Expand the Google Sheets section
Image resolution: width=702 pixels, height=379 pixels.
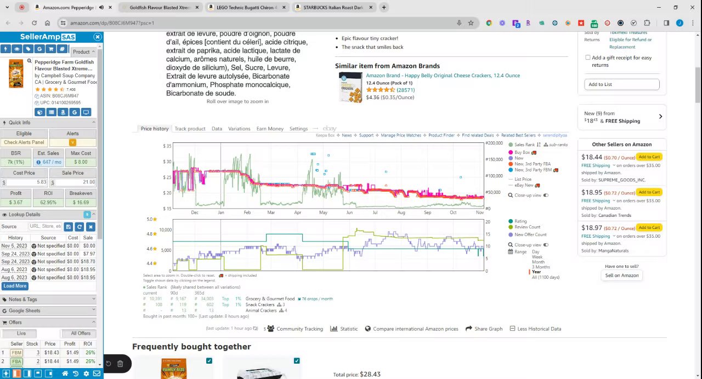49,311
